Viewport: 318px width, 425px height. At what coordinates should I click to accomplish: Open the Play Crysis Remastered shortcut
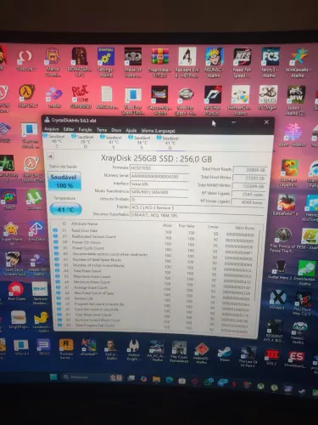(179, 352)
